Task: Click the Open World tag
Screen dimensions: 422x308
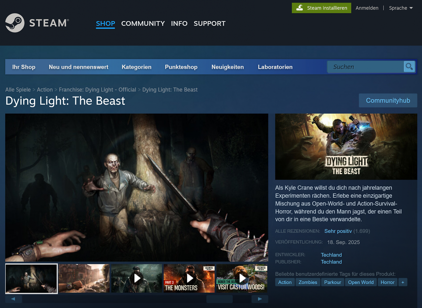Action: click(361, 282)
